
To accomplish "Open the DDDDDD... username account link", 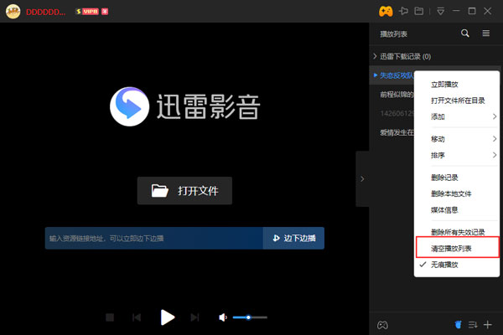I will point(45,13).
